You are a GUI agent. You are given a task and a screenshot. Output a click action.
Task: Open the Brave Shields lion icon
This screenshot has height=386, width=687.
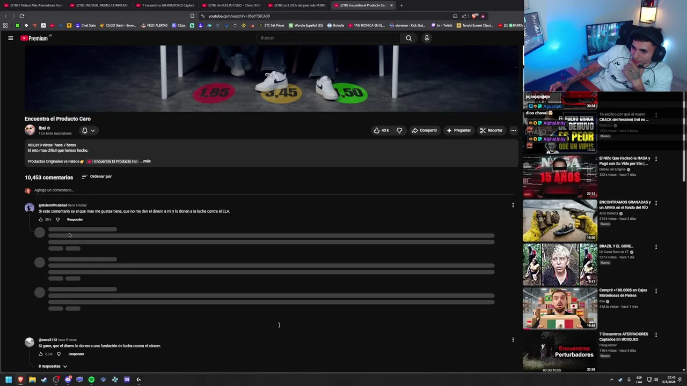[474, 16]
